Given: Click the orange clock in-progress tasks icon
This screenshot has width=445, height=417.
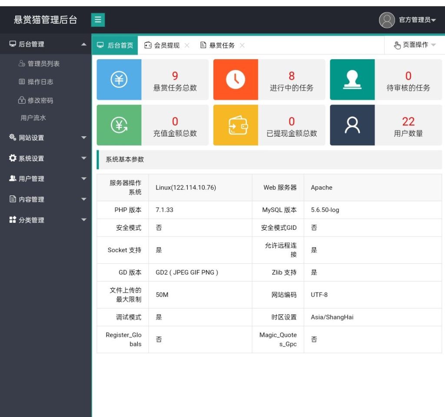Looking at the screenshot, I should (236, 80).
